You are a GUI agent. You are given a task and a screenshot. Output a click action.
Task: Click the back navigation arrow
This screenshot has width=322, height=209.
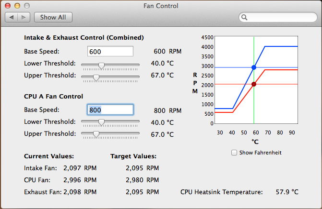12,17
